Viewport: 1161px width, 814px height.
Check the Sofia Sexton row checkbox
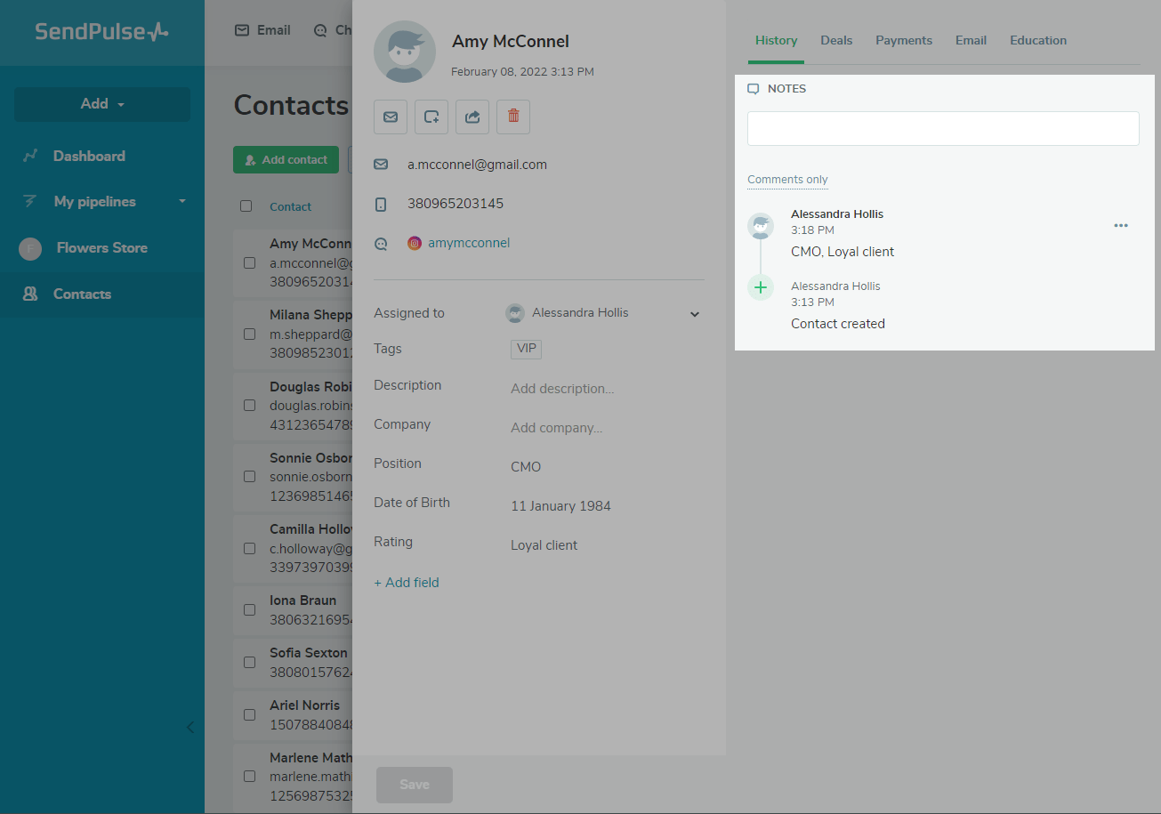click(x=249, y=663)
